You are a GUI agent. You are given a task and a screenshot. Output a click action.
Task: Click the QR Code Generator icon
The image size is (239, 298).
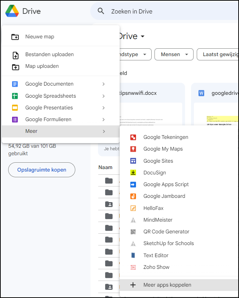coord(133,232)
